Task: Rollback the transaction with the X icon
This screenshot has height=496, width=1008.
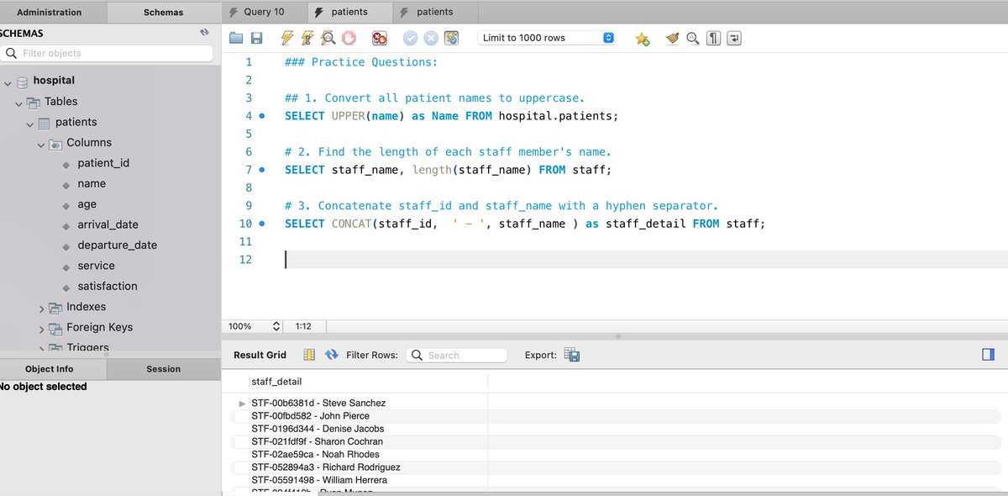Action: point(431,38)
